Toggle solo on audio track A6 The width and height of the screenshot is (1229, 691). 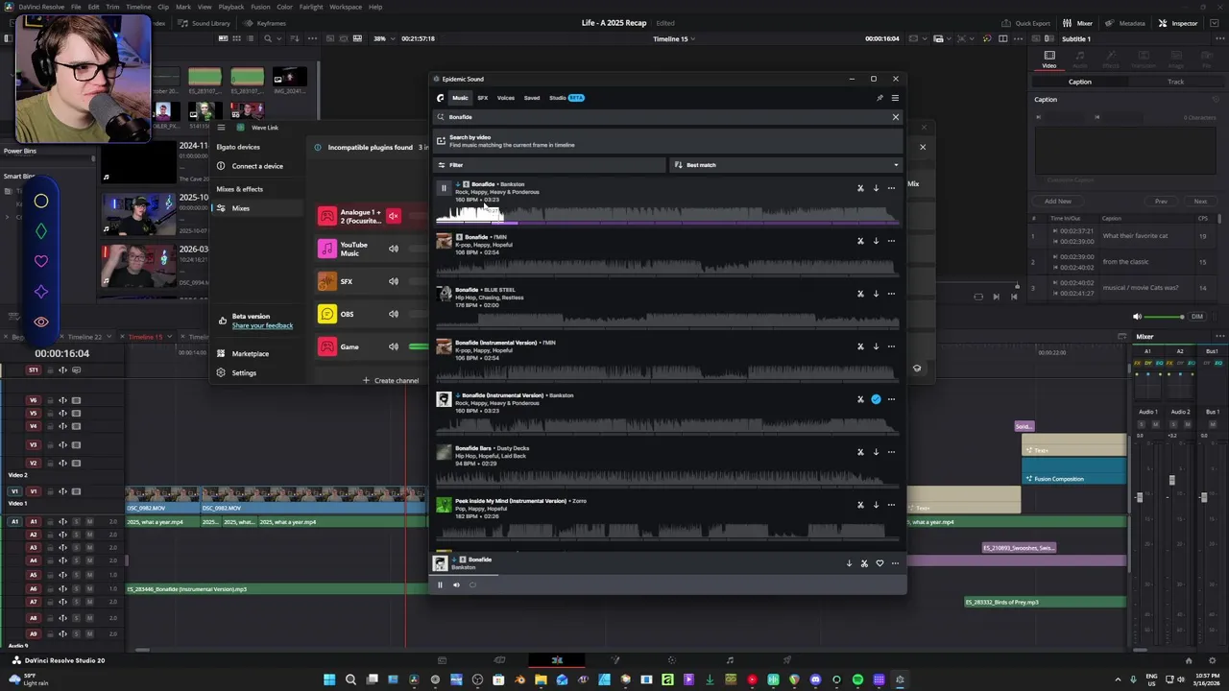tap(76, 588)
